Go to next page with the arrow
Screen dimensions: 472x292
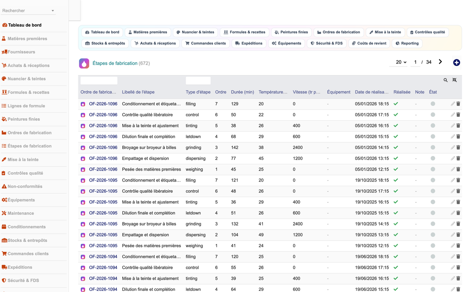[x=440, y=62]
